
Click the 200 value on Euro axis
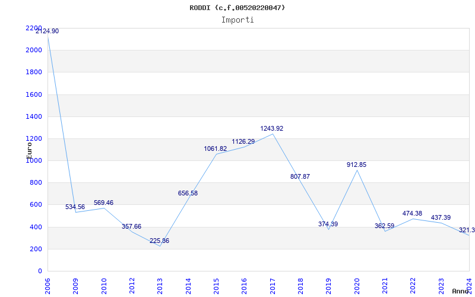36,249
